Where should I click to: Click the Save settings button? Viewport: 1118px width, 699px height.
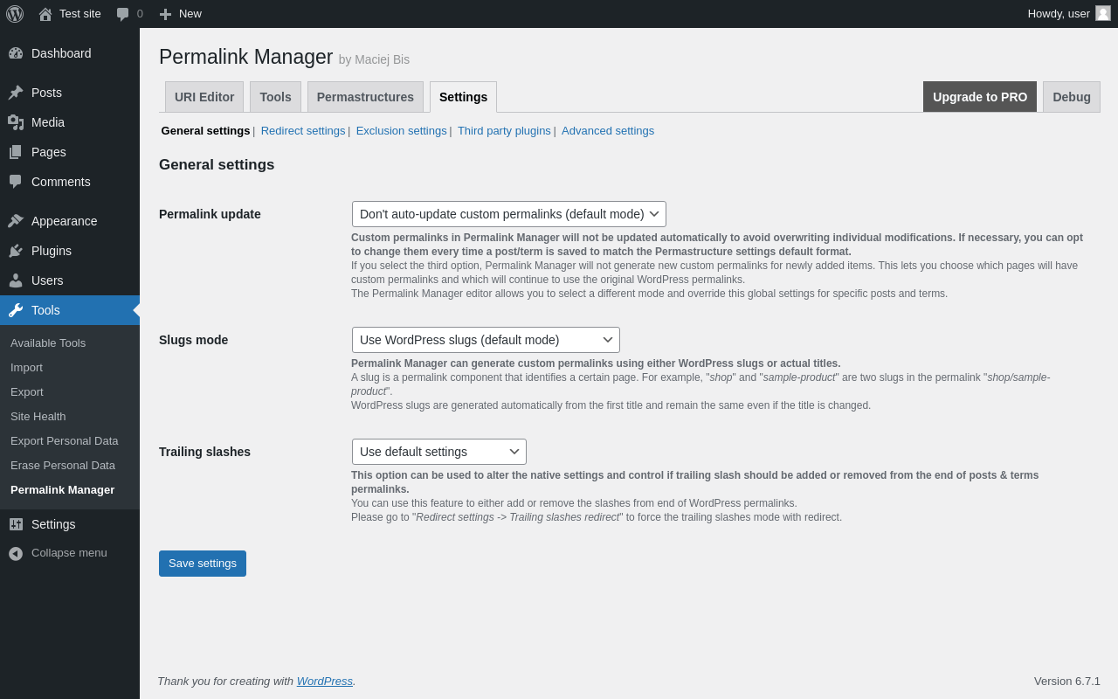(203, 564)
